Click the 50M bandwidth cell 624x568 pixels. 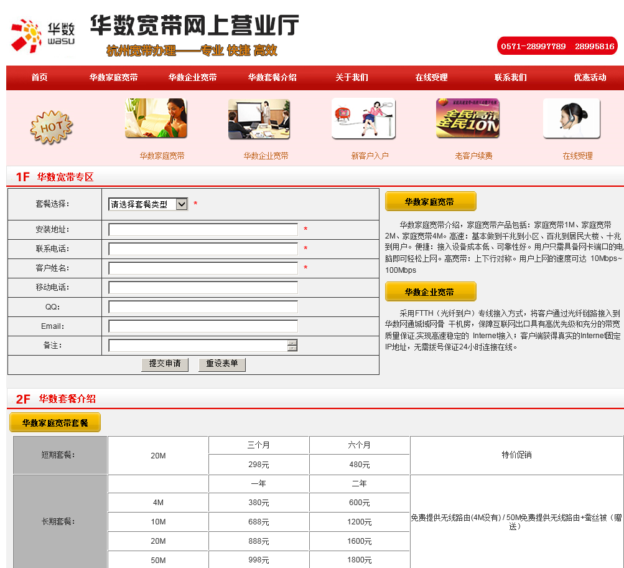(158, 560)
